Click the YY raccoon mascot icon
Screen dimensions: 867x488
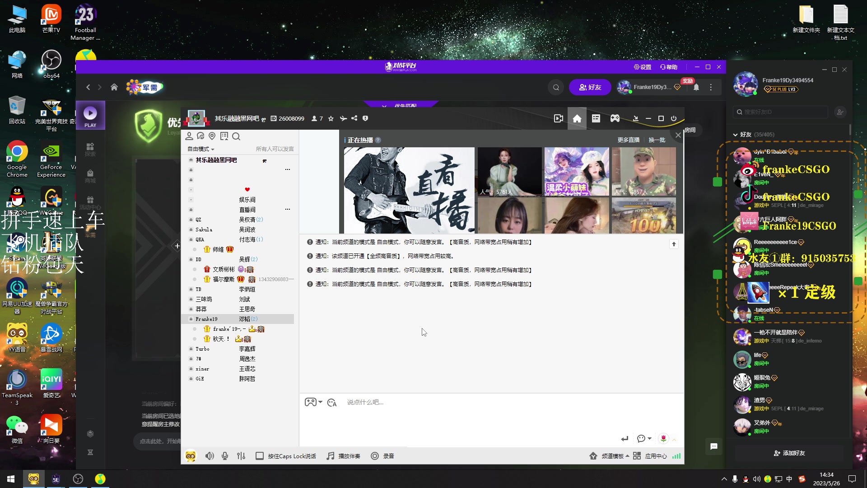[x=191, y=456]
